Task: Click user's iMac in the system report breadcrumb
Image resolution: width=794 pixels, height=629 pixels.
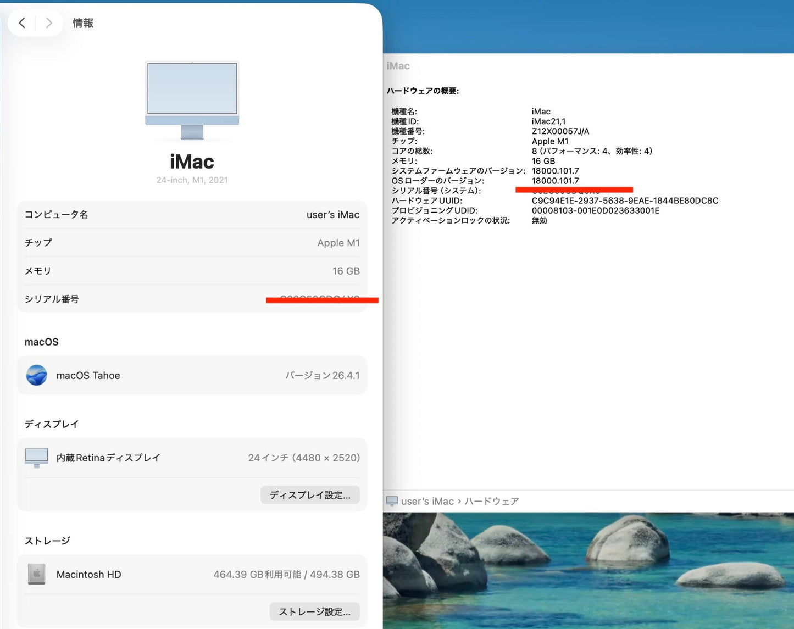Action: click(x=427, y=501)
